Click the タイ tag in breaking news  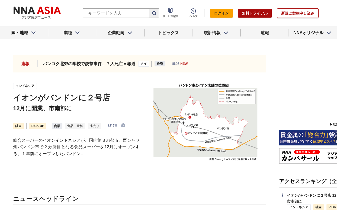tap(144, 64)
